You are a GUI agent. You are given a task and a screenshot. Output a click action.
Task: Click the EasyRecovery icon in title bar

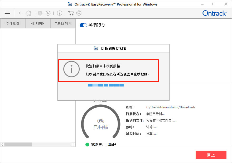pos(70,4)
